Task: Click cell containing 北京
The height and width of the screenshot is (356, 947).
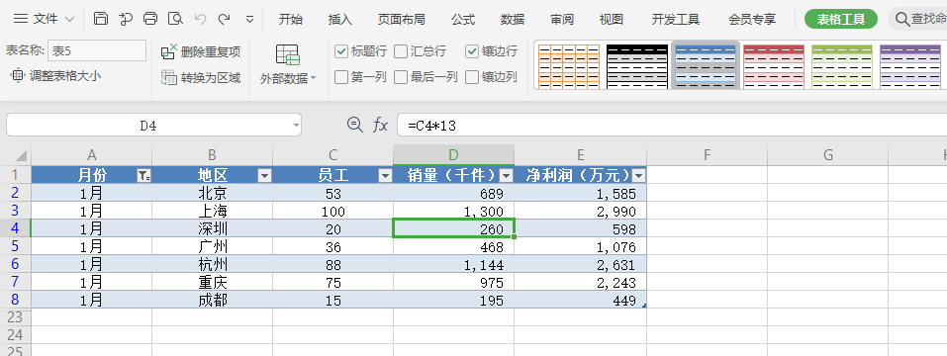Action: [212, 193]
